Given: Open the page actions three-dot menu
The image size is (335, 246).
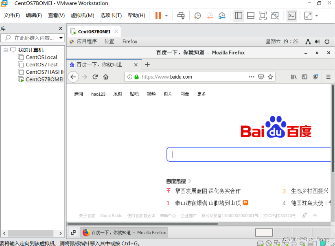Looking at the screenshot, I should (x=252, y=77).
